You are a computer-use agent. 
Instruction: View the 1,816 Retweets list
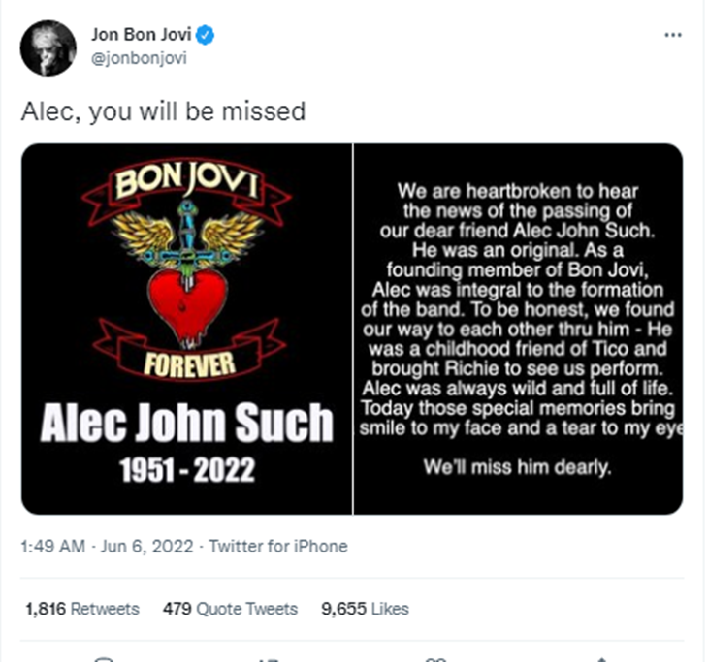[x=80, y=609]
